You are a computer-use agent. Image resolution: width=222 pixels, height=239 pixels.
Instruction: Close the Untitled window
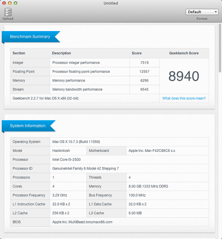[x=4, y=3]
